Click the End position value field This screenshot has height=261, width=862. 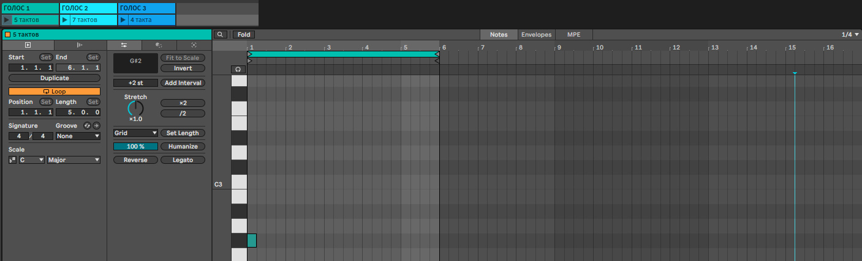(78, 68)
